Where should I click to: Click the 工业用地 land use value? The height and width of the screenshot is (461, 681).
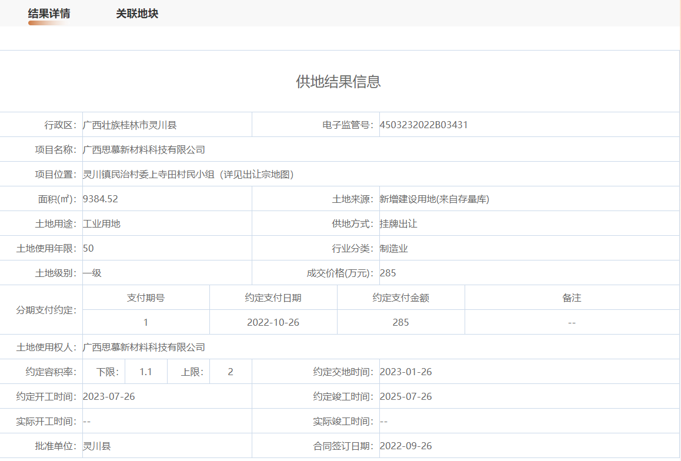[x=102, y=223]
